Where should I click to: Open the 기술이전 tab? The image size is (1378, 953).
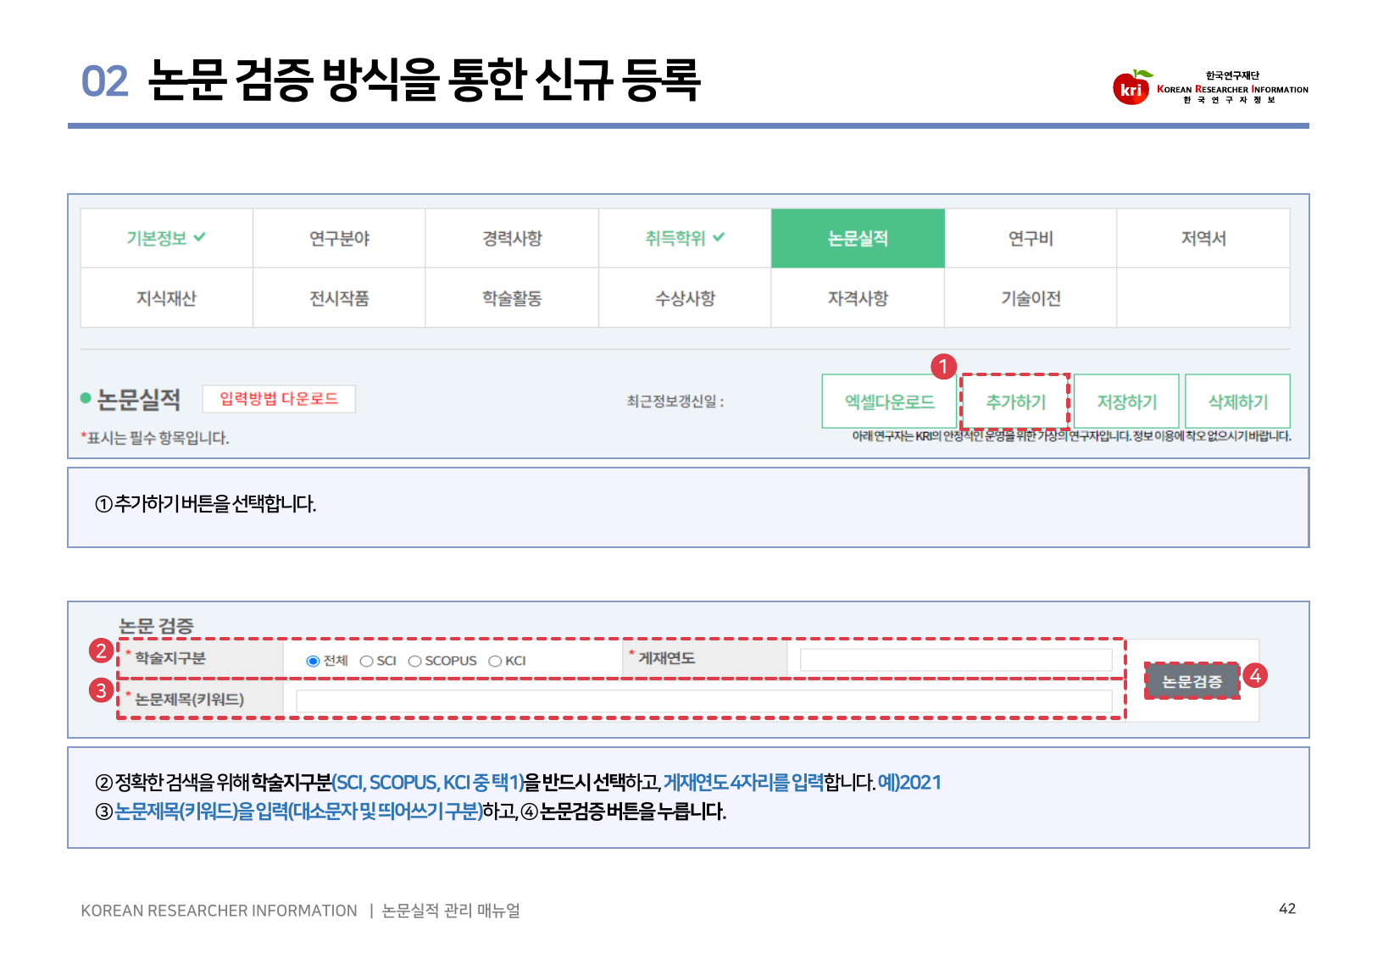(1031, 298)
